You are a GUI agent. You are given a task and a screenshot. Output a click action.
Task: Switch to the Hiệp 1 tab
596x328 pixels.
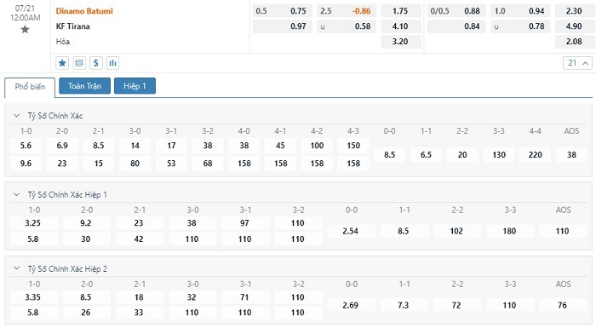(x=135, y=86)
